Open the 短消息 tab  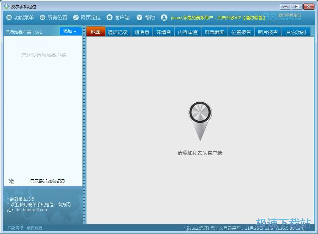[x=142, y=32]
